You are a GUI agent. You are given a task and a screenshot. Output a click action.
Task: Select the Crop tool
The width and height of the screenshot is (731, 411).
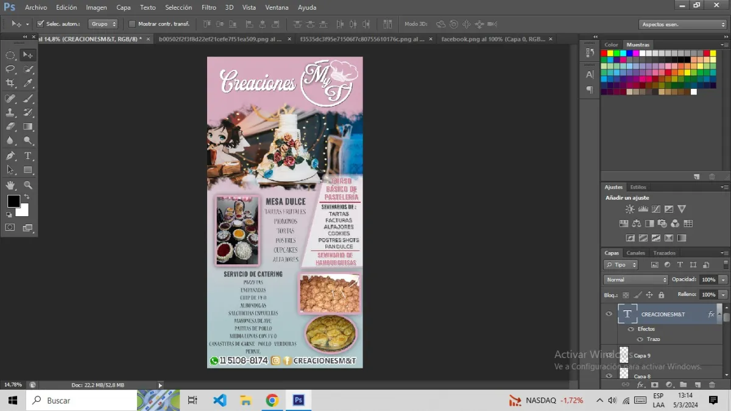(10, 83)
